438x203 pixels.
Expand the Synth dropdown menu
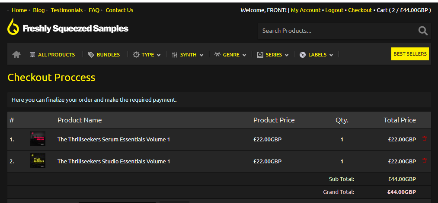pyautogui.click(x=188, y=55)
